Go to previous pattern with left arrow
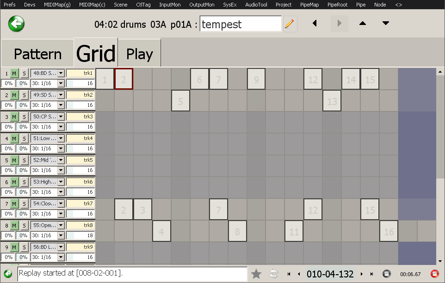 (x=315, y=23)
